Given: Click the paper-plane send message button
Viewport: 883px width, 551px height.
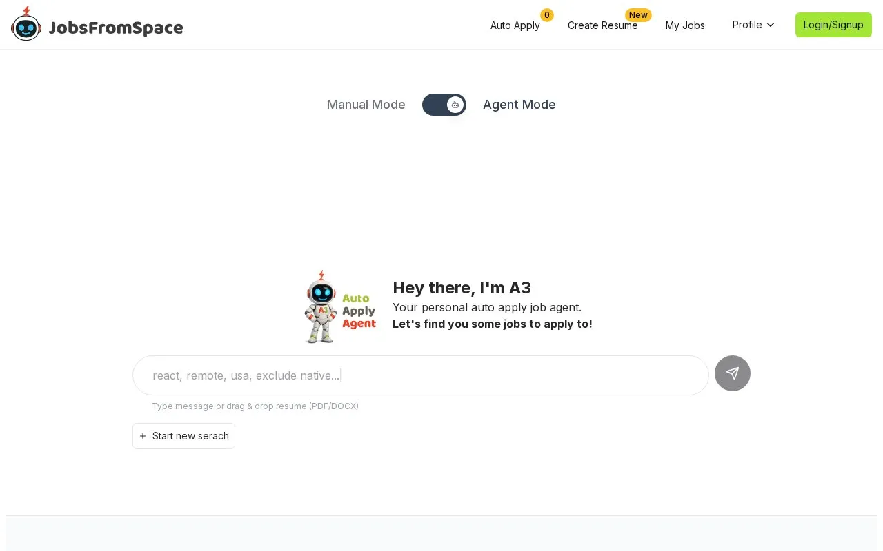Looking at the screenshot, I should pyautogui.click(x=733, y=373).
